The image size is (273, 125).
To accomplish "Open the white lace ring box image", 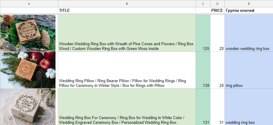I will click(28, 107).
